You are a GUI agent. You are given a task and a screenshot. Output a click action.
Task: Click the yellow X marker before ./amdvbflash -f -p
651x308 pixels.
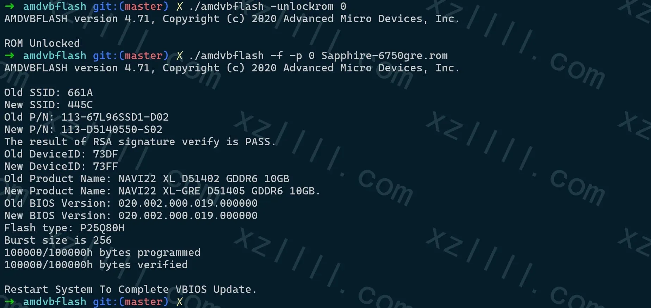click(x=180, y=56)
